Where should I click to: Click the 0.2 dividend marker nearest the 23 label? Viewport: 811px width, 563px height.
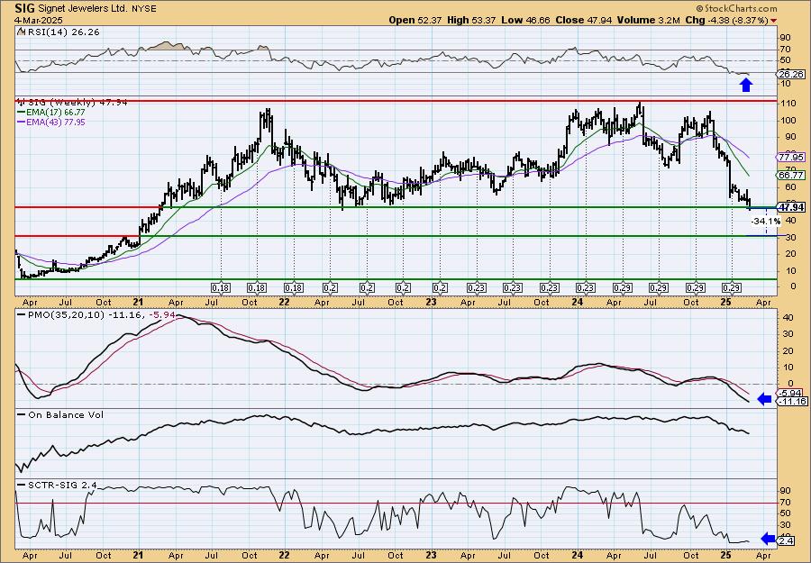point(440,287)
